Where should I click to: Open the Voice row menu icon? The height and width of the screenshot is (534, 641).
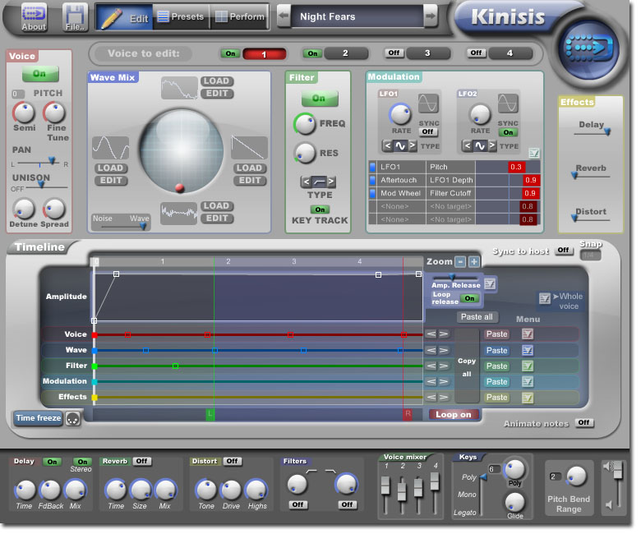point(528,334)
